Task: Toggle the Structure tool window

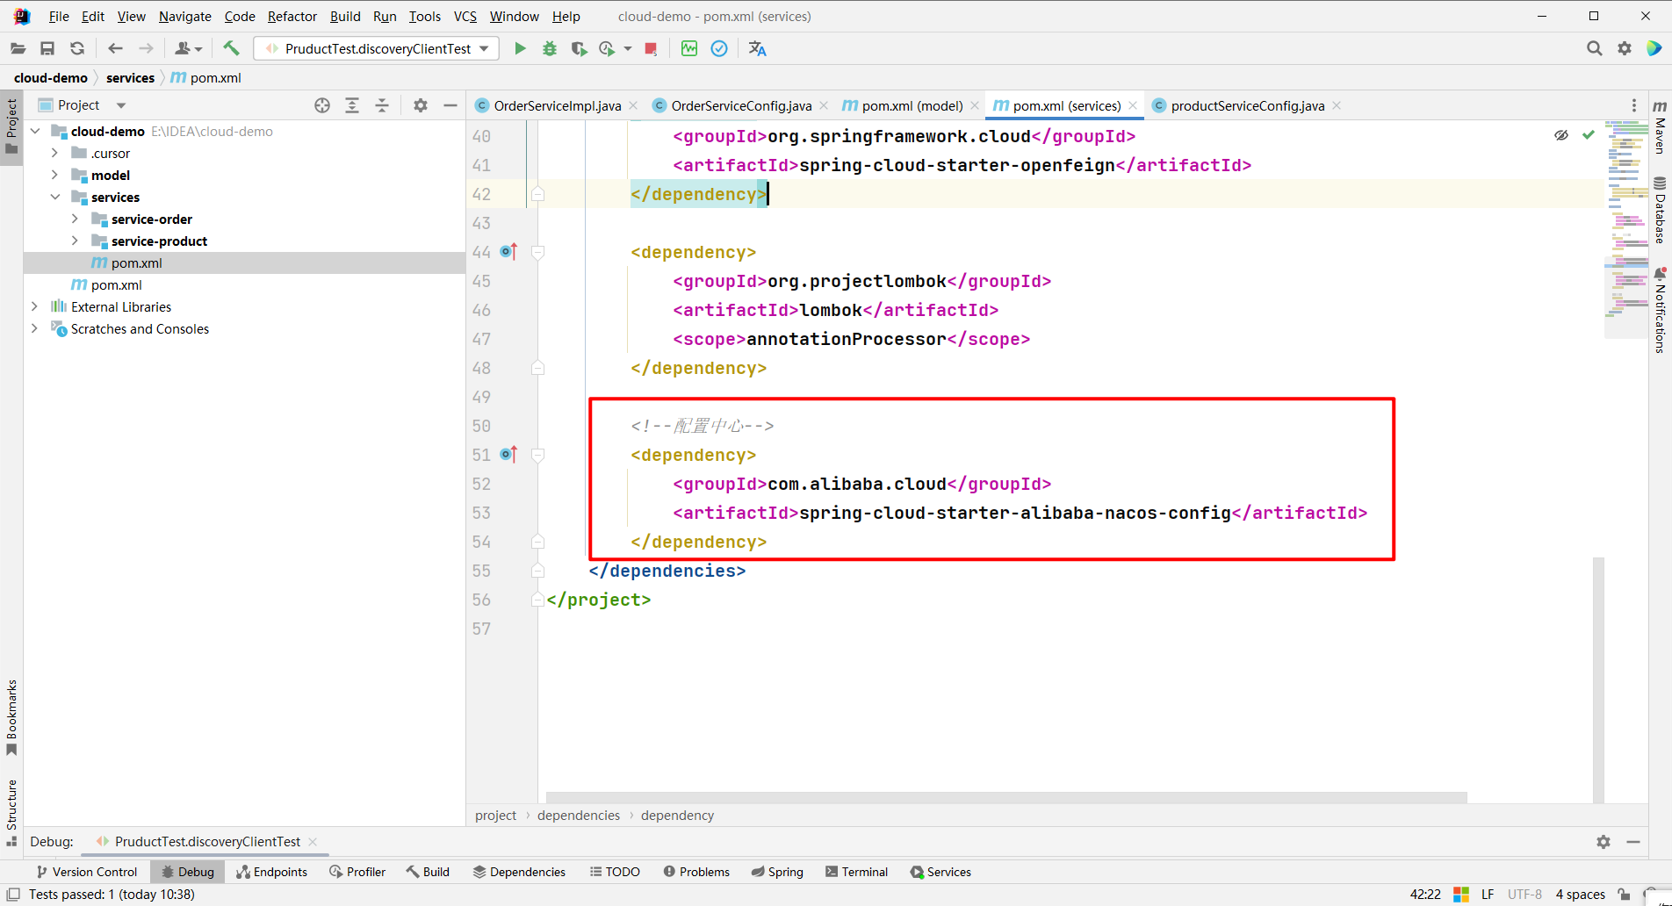Action: (11, 813)
